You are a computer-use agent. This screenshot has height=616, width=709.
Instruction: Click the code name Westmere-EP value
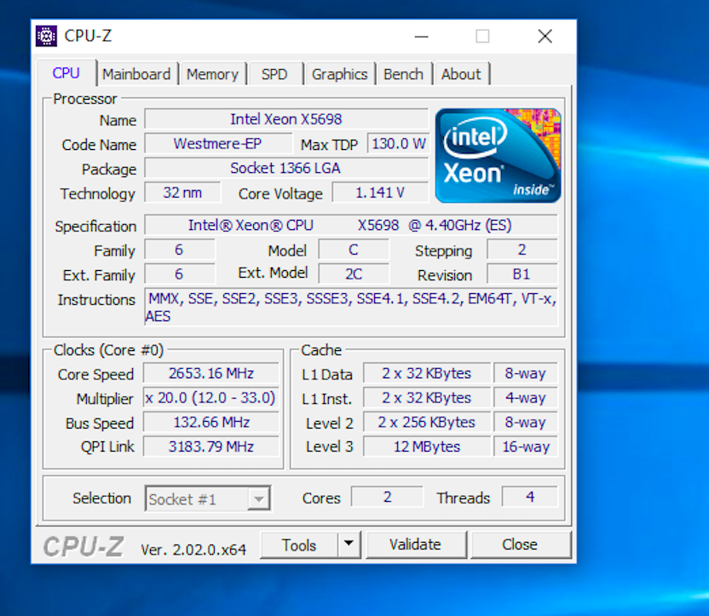[x=218, y=144]
